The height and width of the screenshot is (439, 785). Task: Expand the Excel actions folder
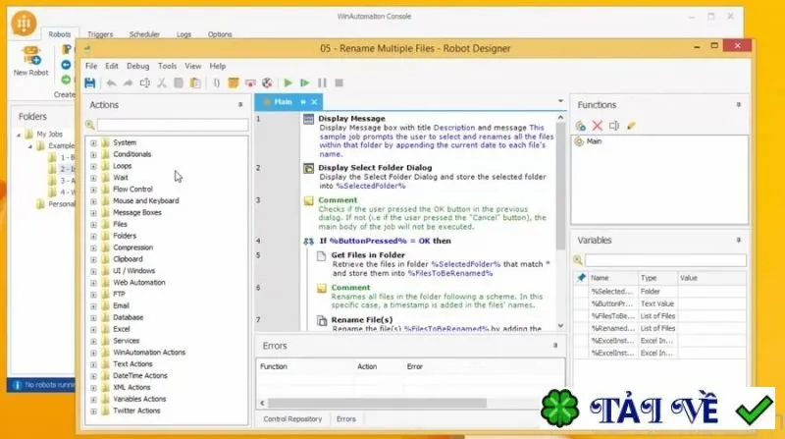point(93,329)
